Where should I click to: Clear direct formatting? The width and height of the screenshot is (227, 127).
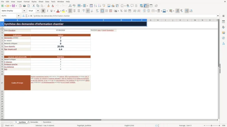coord(53,6)
